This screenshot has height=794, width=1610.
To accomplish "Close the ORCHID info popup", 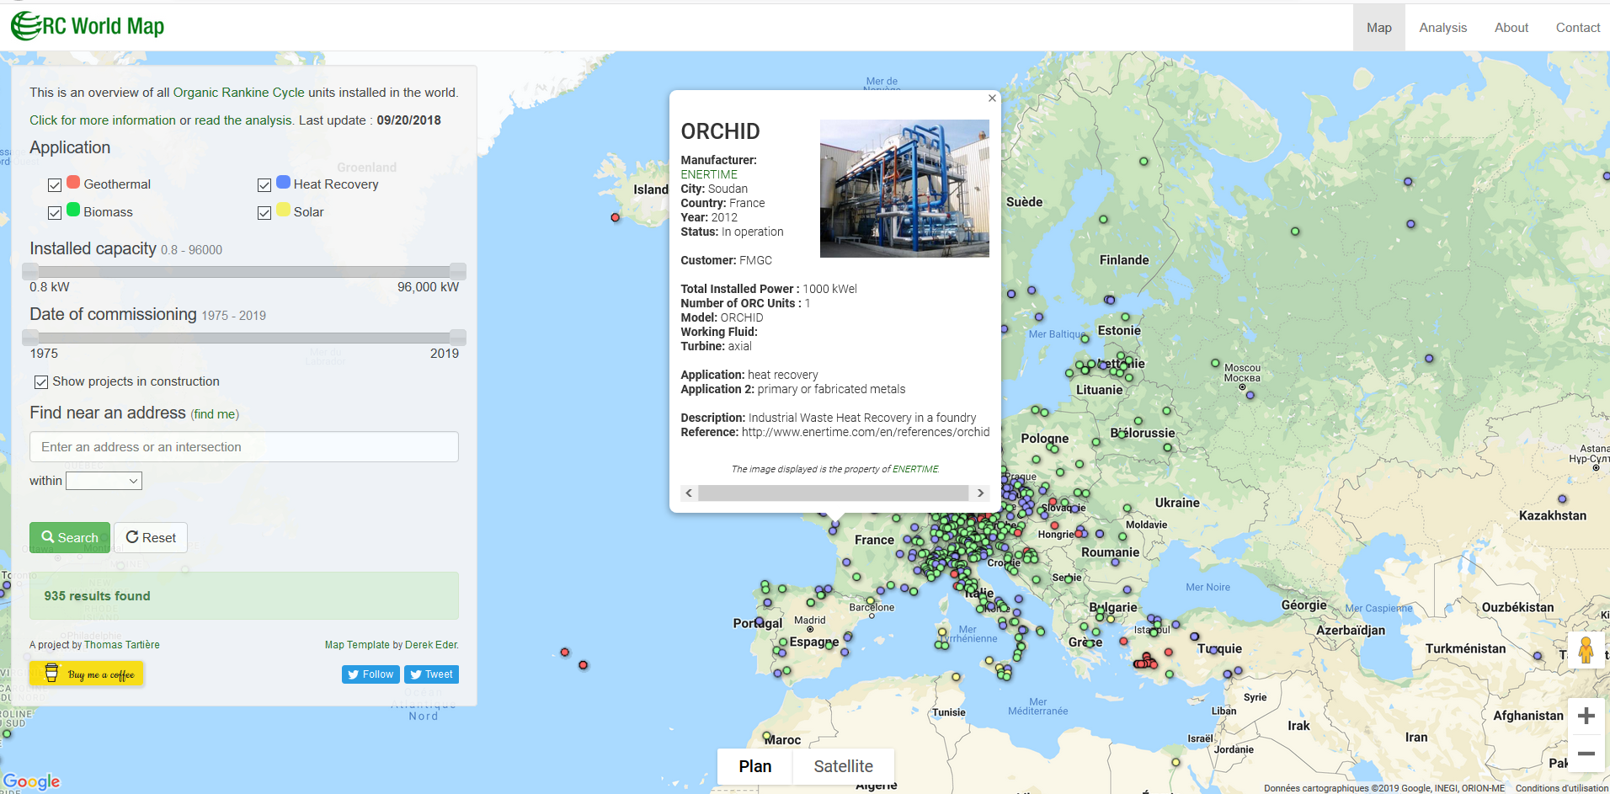I will pyautogui.click(x=992, y=99).
